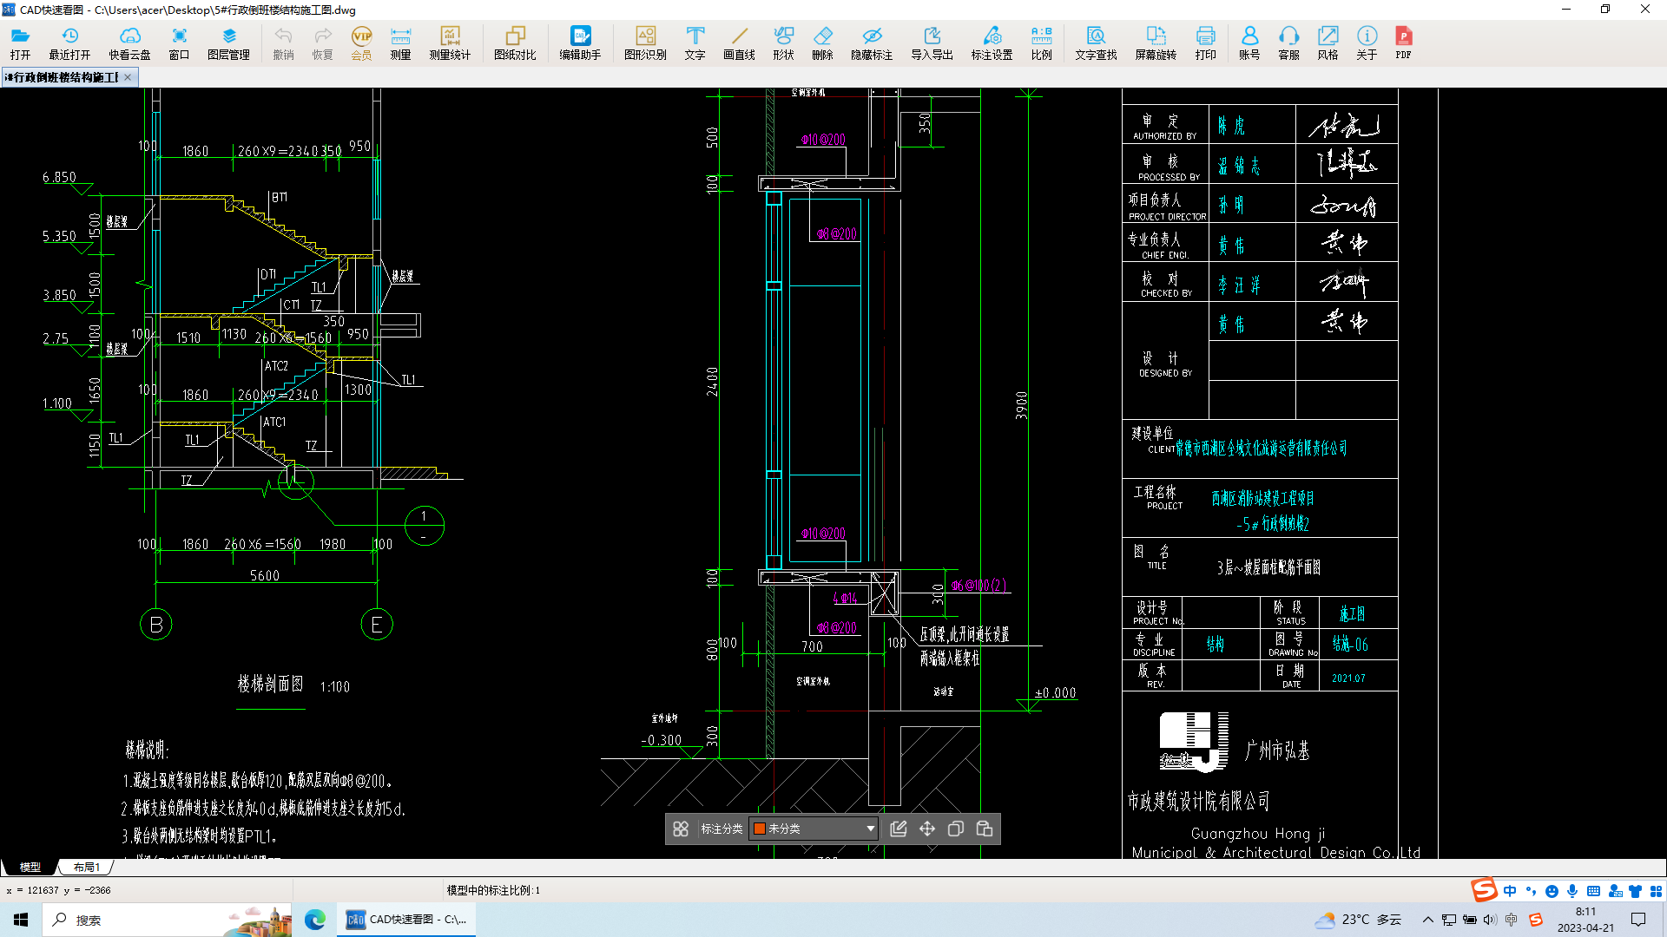Open the 23°C 多云 weather widget

[x=1359, y=920]
